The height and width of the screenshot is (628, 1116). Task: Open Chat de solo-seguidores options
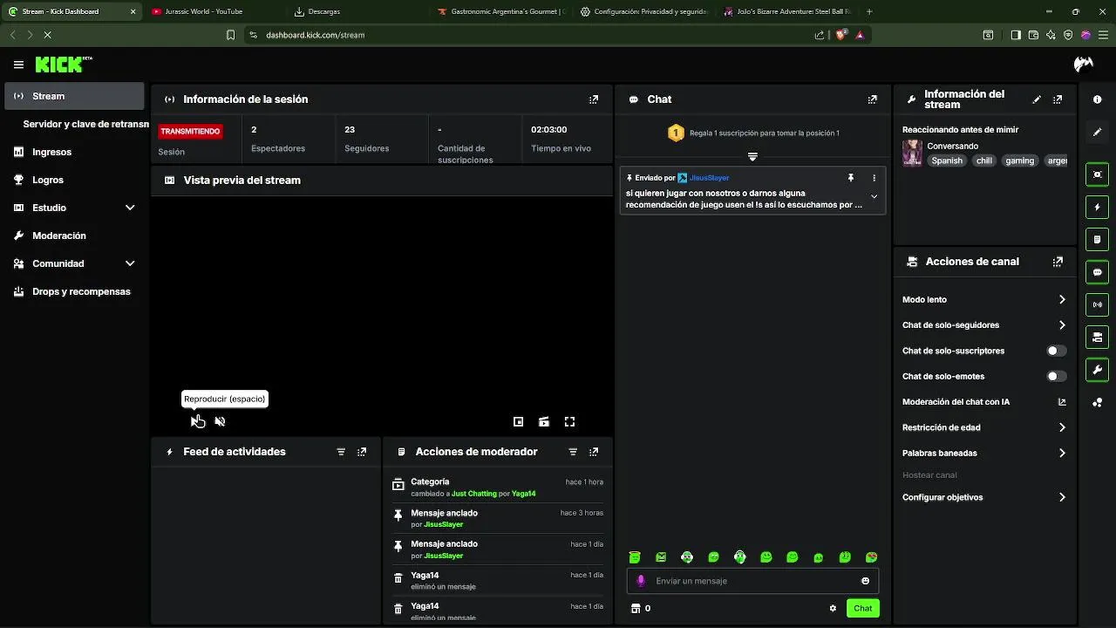(984, 325)
